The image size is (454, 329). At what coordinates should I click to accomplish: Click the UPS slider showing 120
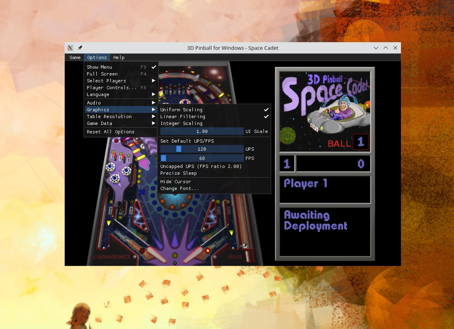[x=202, y=149]
